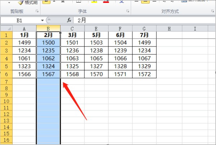Click the formula bar containing 2月
Viewport: 216px width, 145px height.
pos(144,21)
